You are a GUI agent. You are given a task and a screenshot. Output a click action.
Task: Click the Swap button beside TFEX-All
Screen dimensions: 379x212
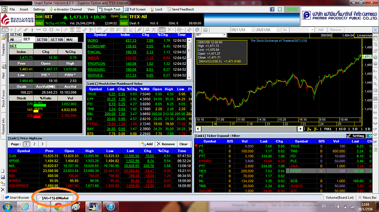tap(124, 16)
